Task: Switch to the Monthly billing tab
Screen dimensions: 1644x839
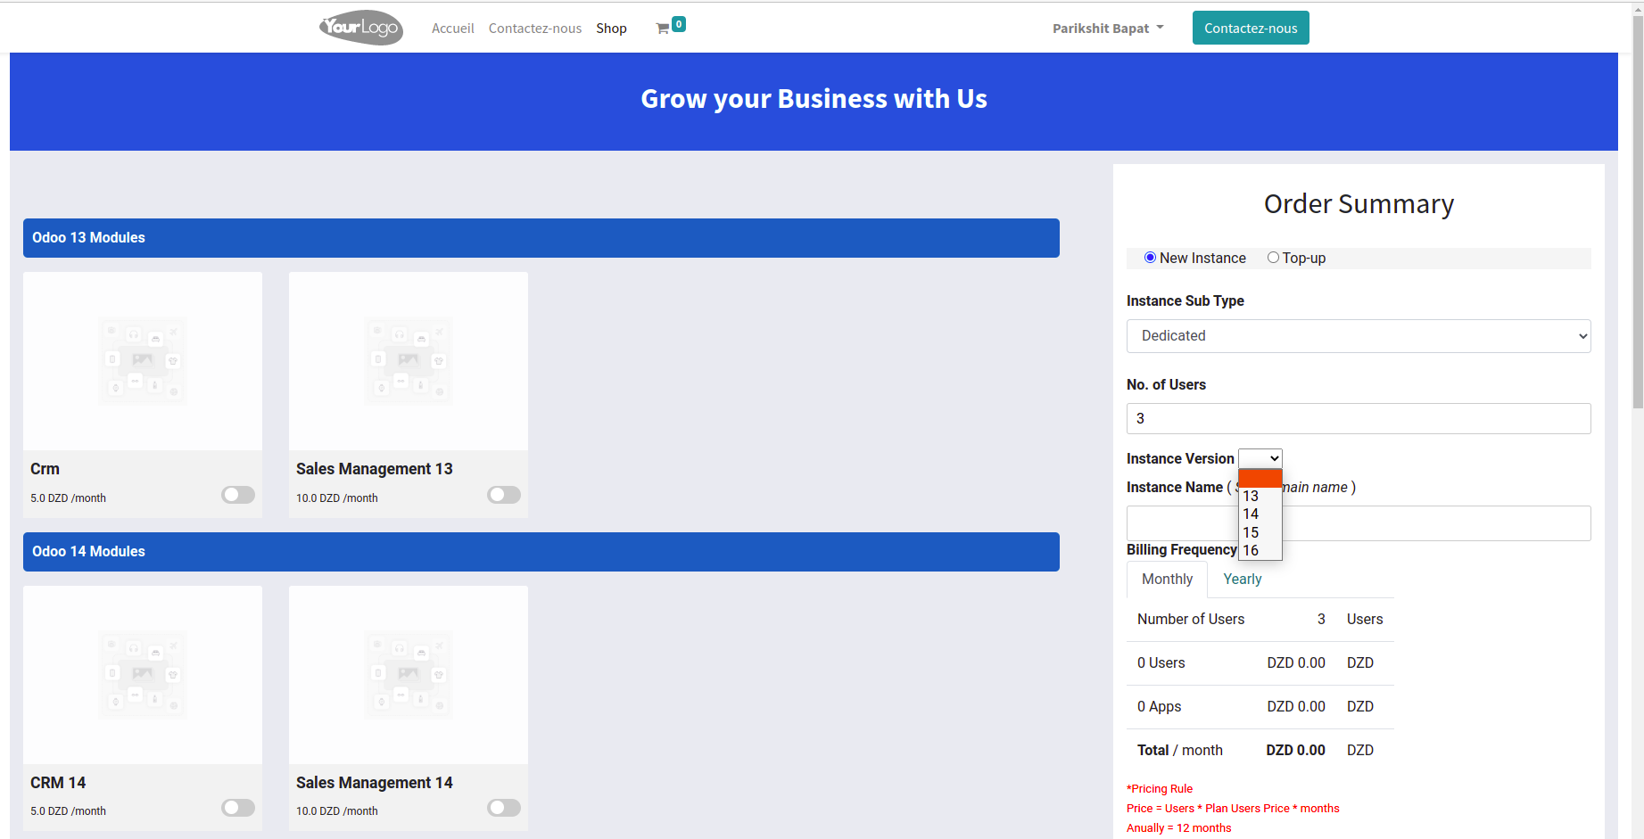Action: click(1167, 580)
